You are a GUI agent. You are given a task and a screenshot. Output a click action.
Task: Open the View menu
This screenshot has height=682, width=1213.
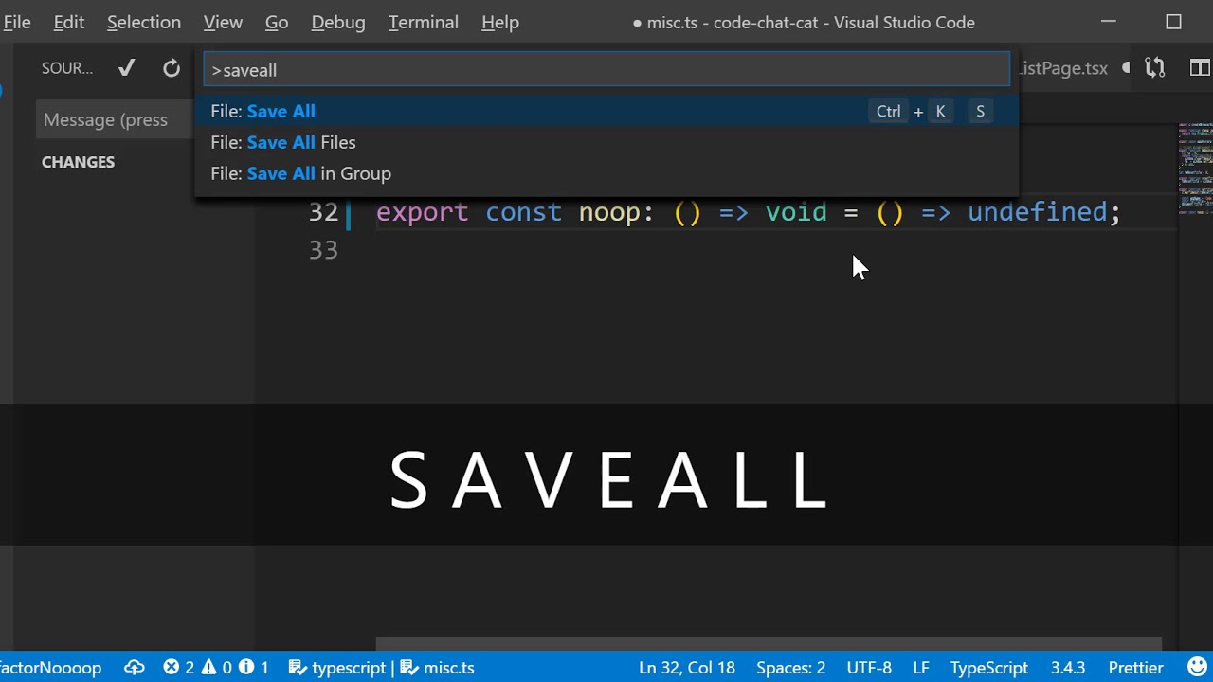point(223,22)
